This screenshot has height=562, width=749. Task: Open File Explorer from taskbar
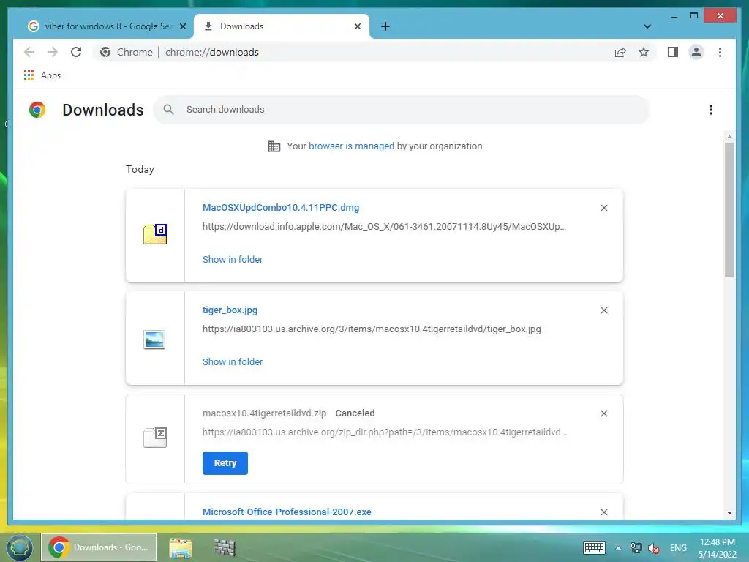point(180,548)
